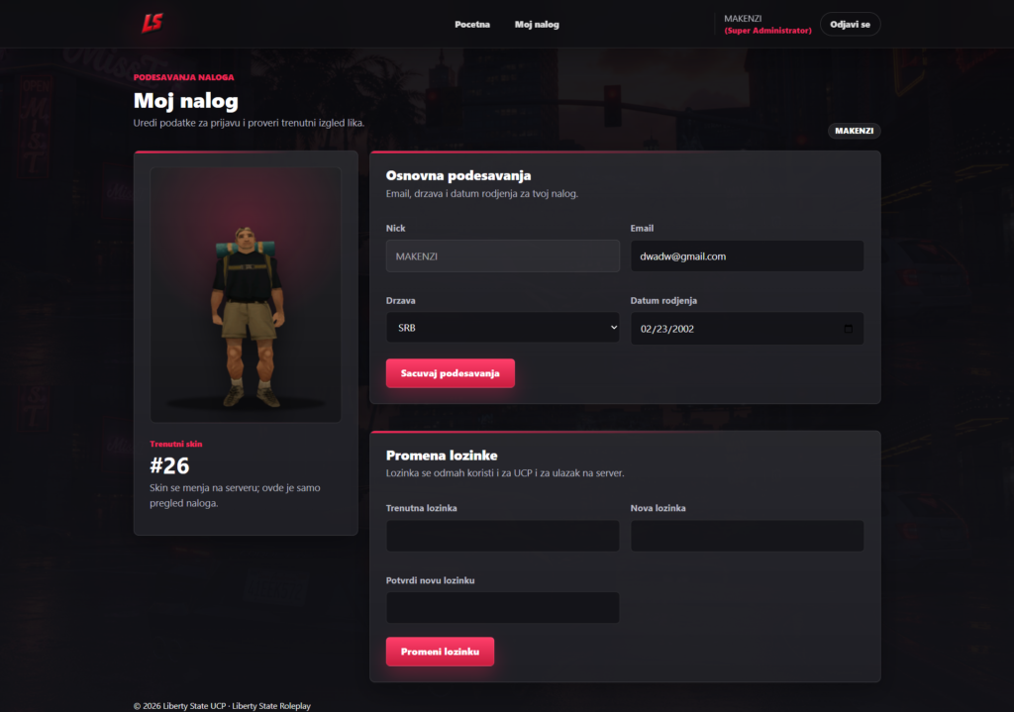Focus the Datum rodjenja date field
Image resolution: width=1014 pixels, height=712 pixels.
coord(747,329)
